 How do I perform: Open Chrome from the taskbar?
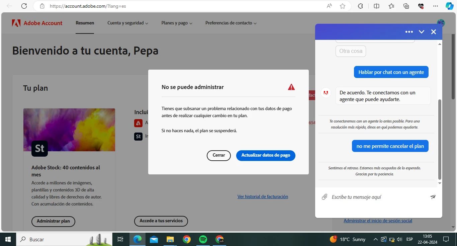click(187, 239)
